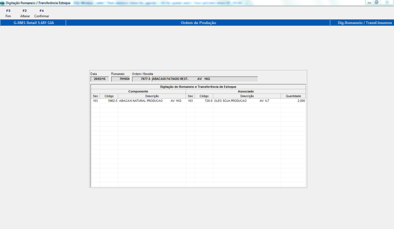394x229 pixels.
Task: Close the application window
Action: point(387,3)
